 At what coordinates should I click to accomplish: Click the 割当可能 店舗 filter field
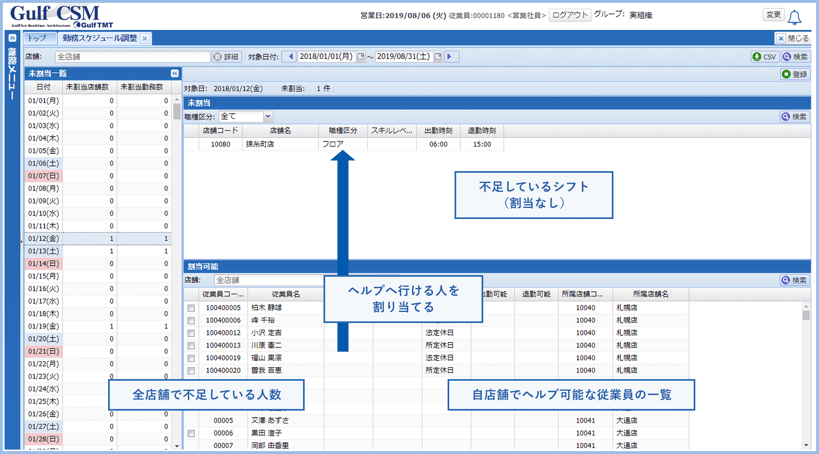[269, 280]
